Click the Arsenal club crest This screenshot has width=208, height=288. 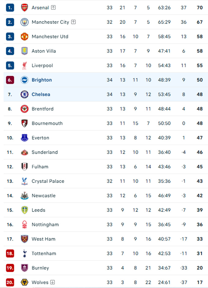(24, 8)
